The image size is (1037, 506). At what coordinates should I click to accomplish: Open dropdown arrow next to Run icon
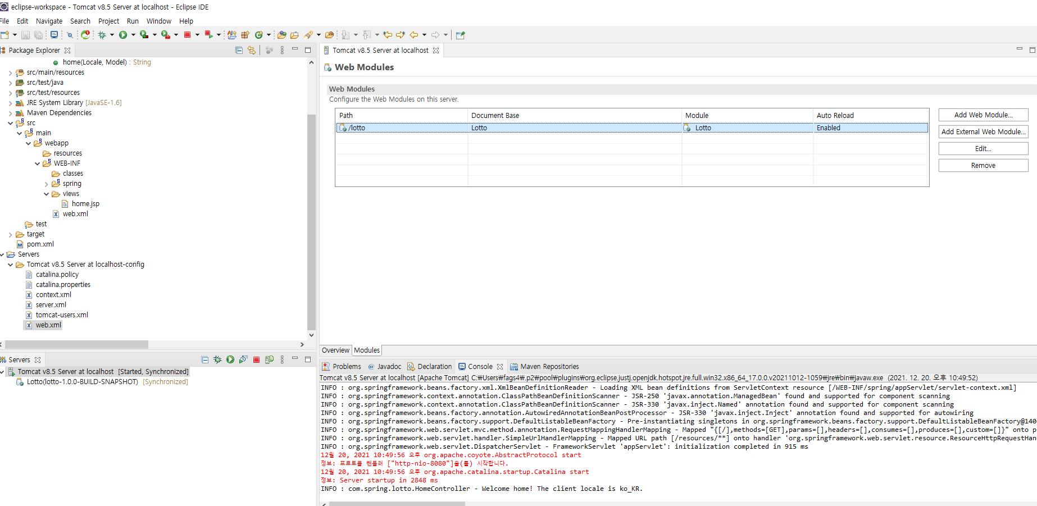tap(133, 35)
